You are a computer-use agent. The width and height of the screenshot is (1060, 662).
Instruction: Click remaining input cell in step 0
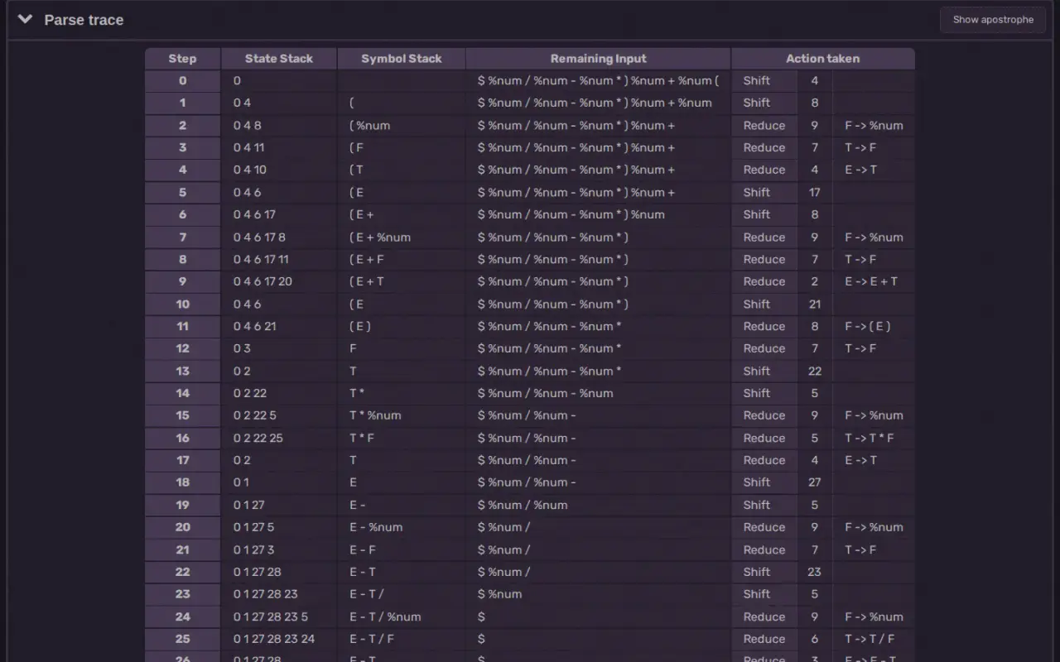[x=599, y=81]
